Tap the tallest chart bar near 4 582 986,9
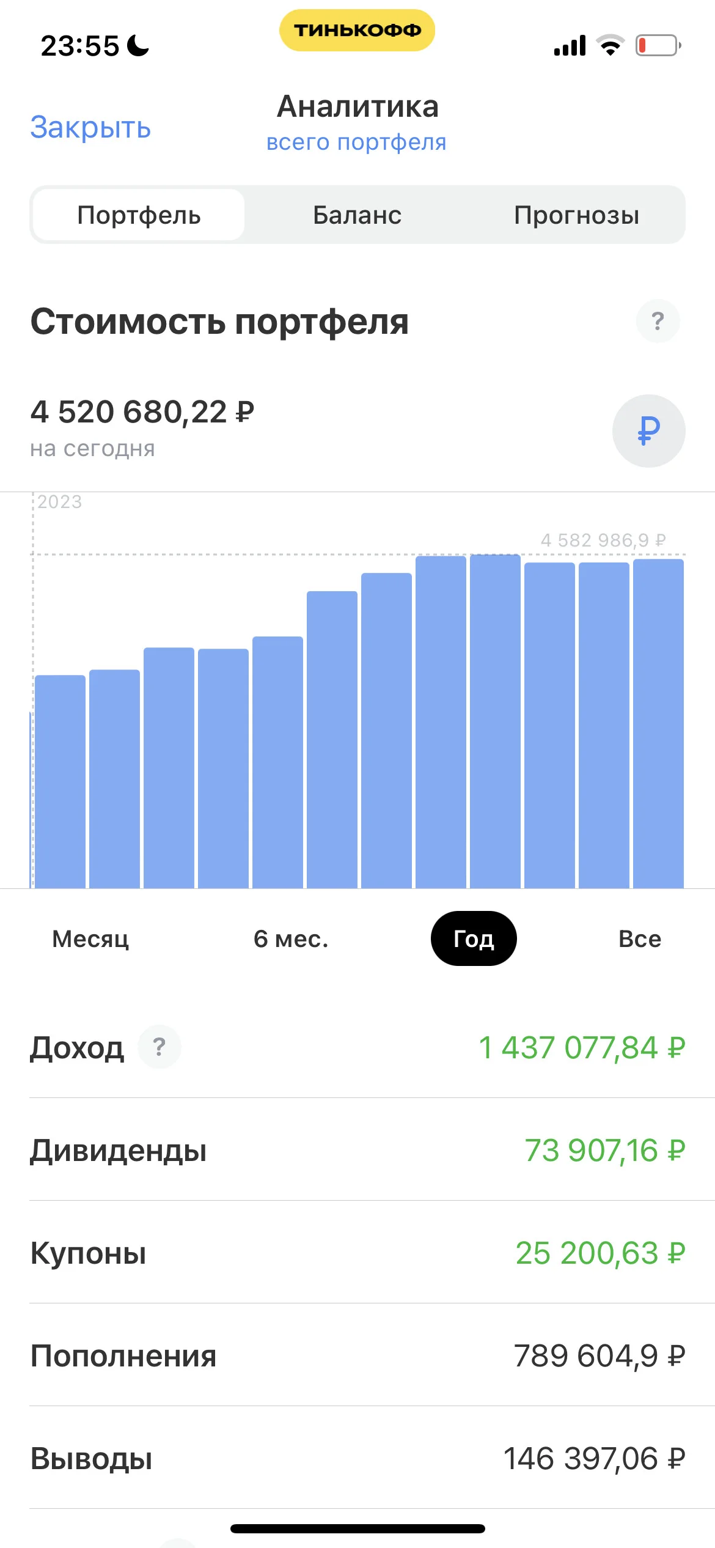 [x=495, y=721]
